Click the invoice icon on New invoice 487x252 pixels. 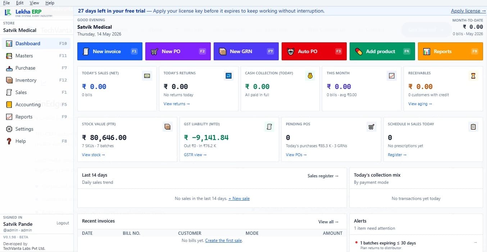(86, 51)
